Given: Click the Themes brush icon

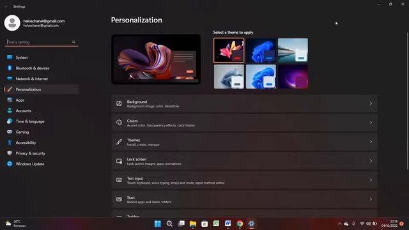Looking at the screenshot, I should pos(119,142).
